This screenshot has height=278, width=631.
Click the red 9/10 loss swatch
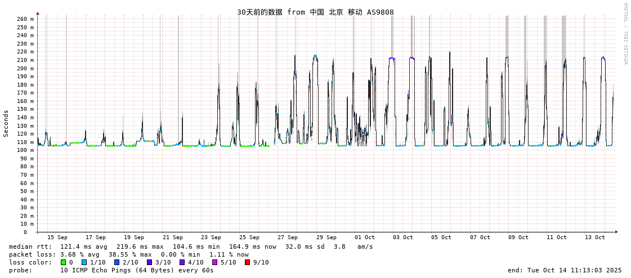coord(247,262)
